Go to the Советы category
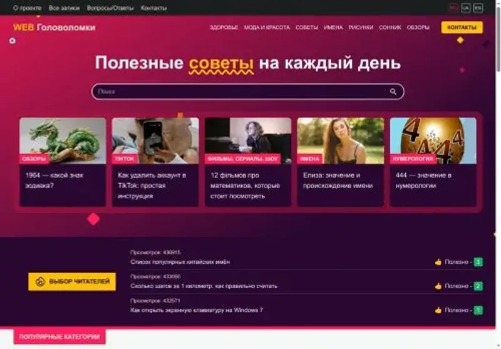501x349 pixels. pos(307,28)
